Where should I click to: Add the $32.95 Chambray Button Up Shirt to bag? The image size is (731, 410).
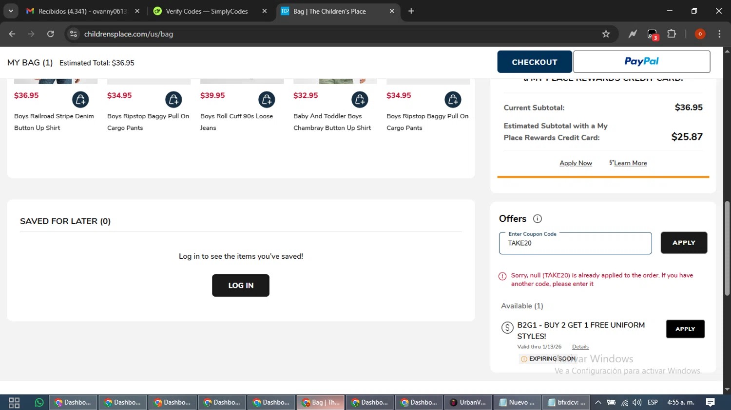(360, 100)
